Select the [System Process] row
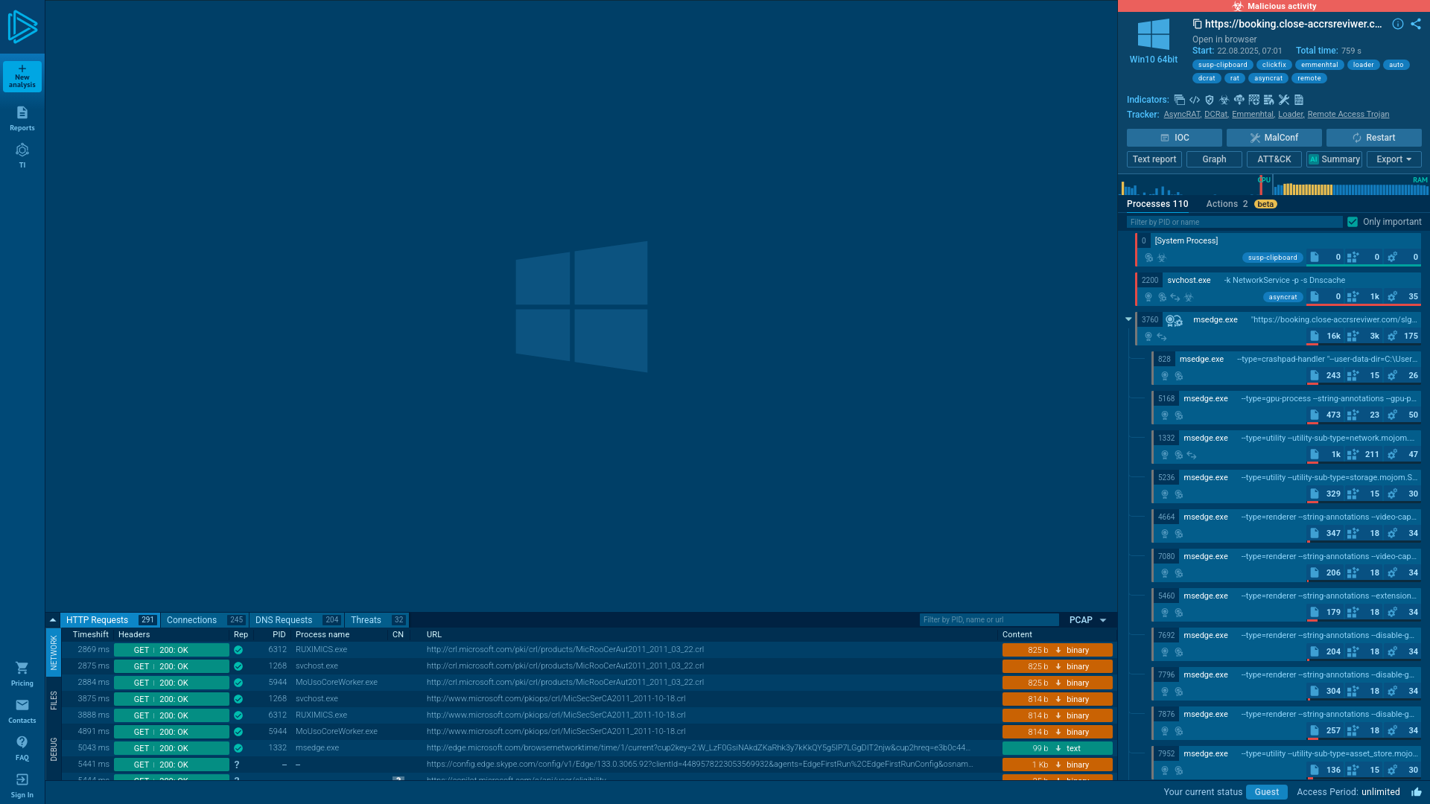 (x=1278, y=249)
